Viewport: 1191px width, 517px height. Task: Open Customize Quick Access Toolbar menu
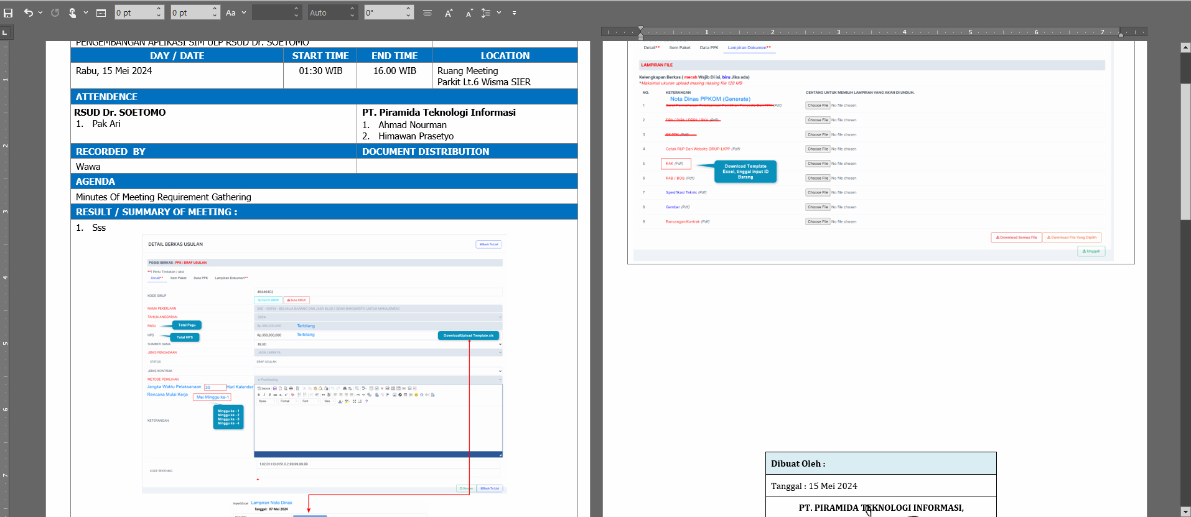point(514,12)
